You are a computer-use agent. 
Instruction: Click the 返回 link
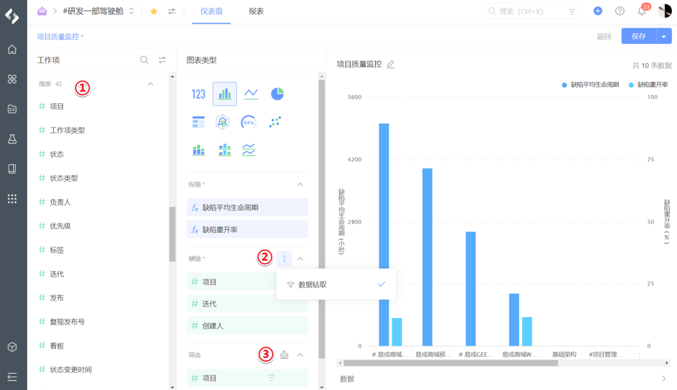pyautogui.click(x=604, y=36)
